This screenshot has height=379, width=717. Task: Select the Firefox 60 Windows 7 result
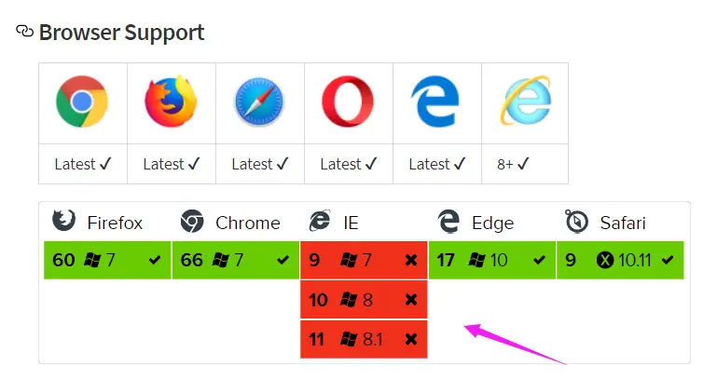(x=107, y=260)
